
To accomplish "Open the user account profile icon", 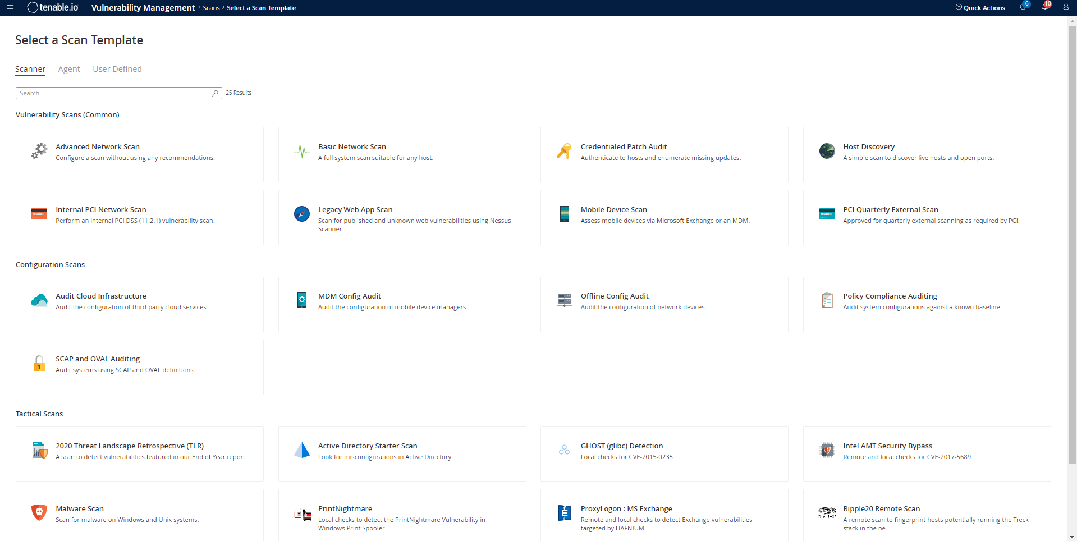I will (x=1066, y=7).
